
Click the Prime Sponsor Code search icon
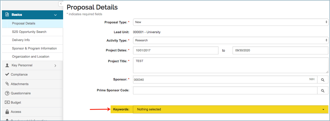click(x=323, y=91)
